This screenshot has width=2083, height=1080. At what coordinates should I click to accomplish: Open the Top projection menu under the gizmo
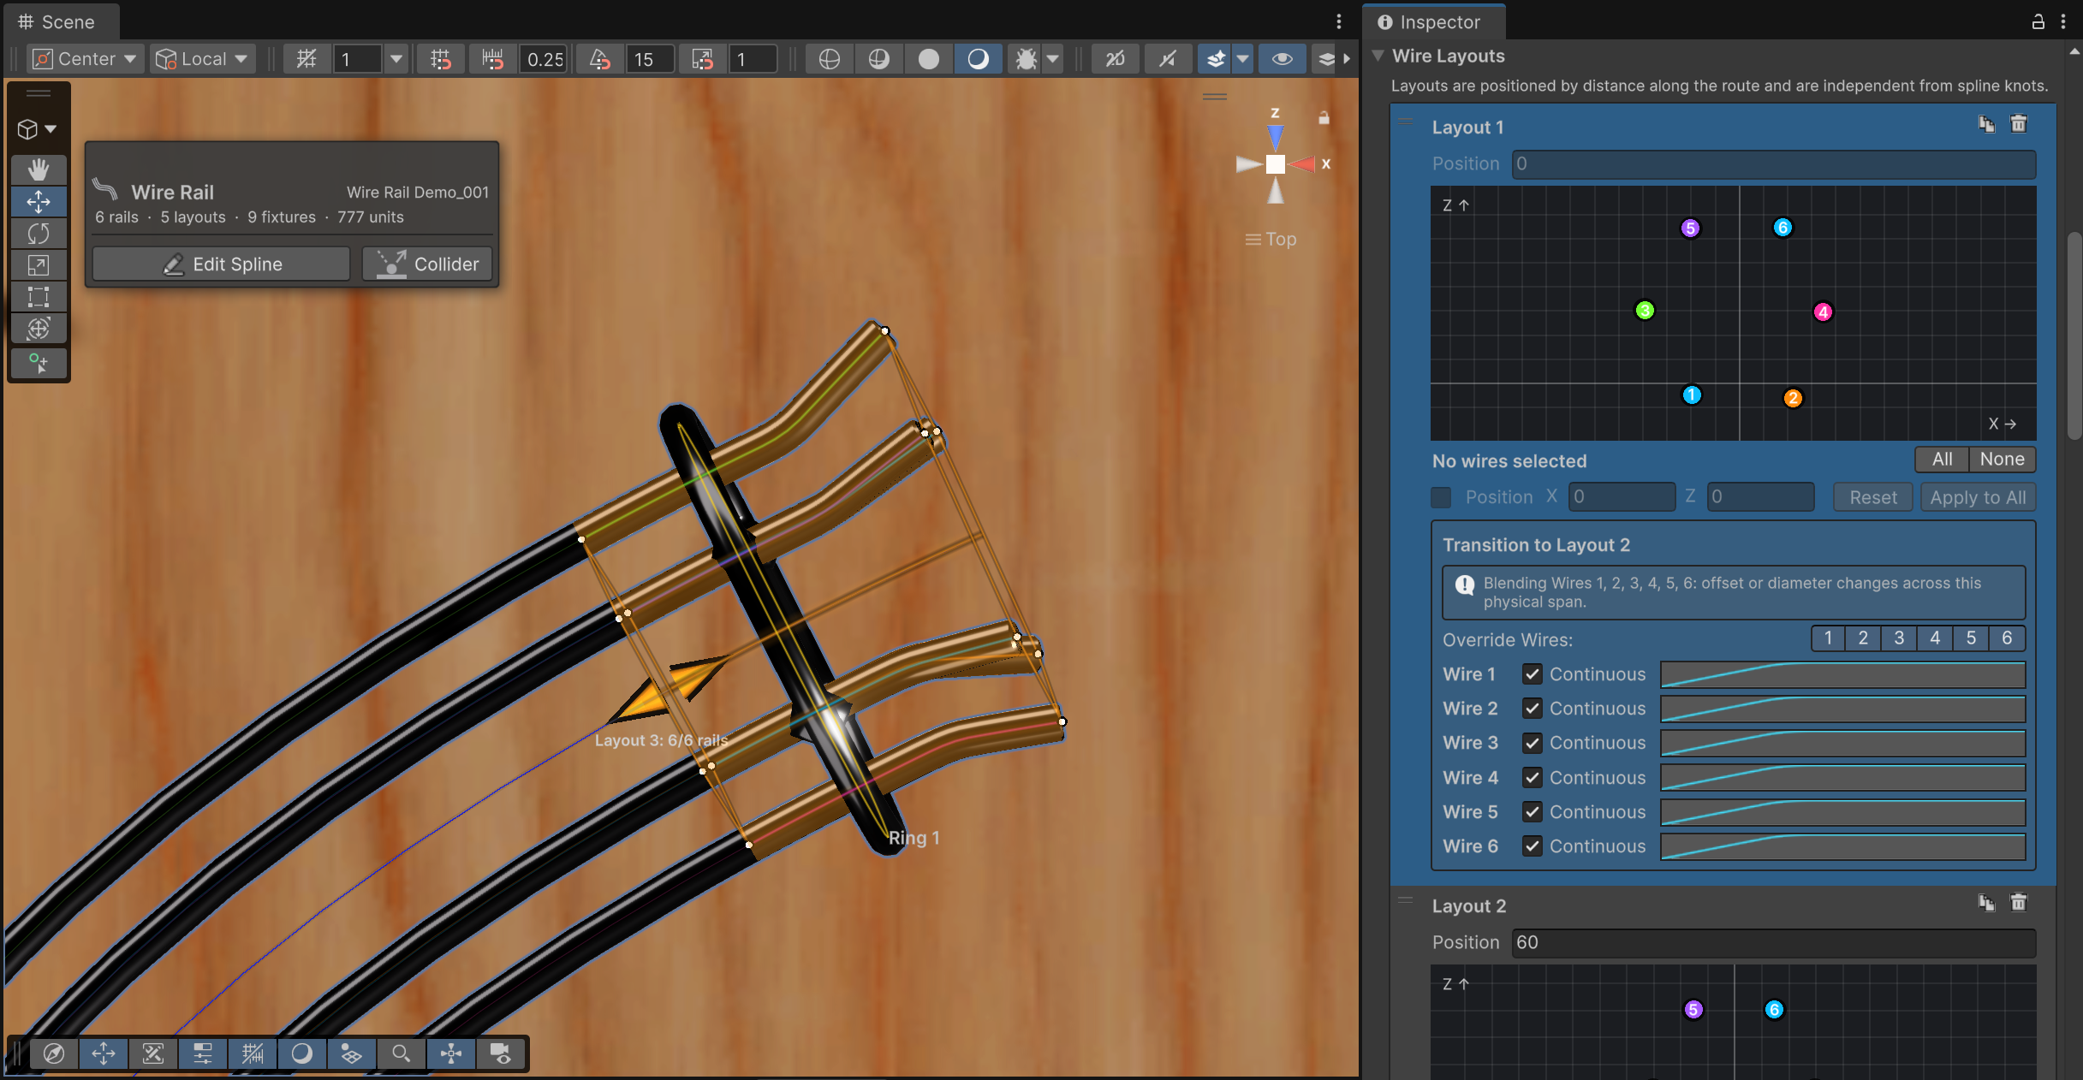coord(1271,240)
